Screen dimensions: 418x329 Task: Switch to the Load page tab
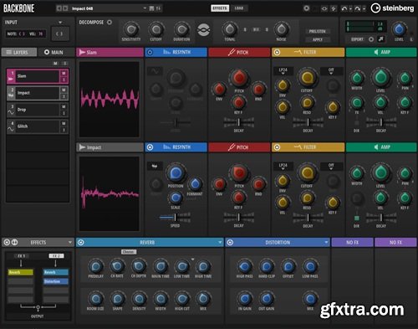pos(239,8)
